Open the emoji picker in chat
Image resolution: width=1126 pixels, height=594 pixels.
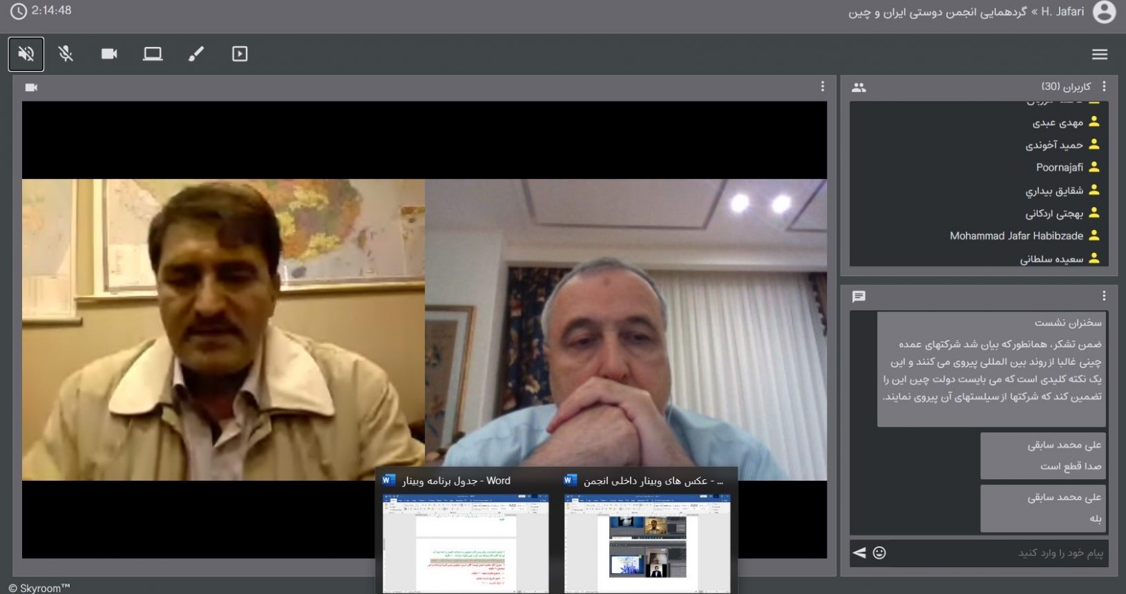[879, 553]
